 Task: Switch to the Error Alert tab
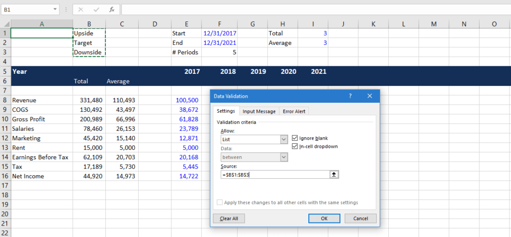[x=294, y=111]
